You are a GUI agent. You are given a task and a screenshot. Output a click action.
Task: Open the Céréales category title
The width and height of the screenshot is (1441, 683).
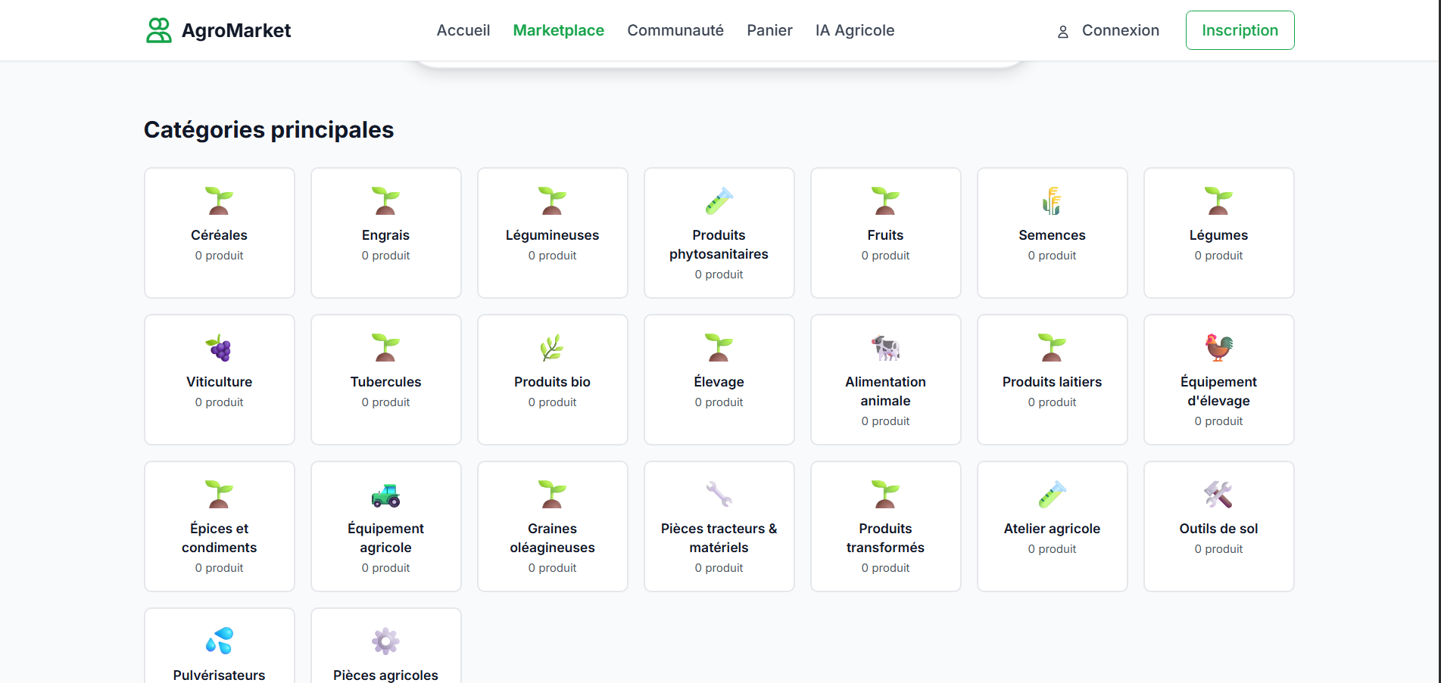click(220, 235)
